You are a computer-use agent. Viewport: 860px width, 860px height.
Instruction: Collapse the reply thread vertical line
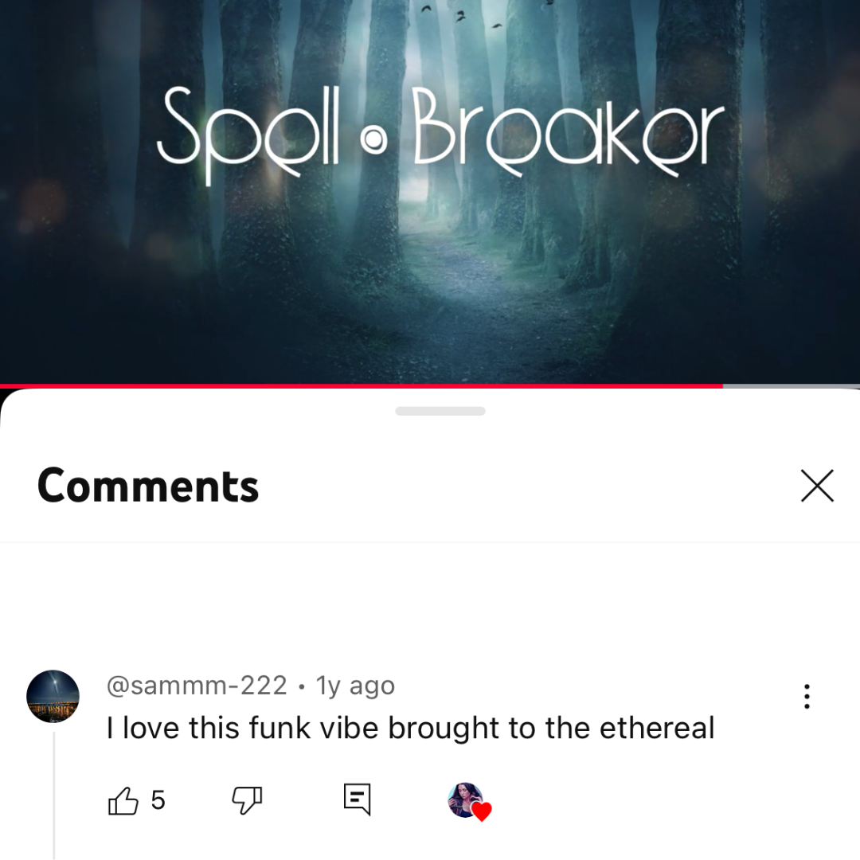[54, 795]
